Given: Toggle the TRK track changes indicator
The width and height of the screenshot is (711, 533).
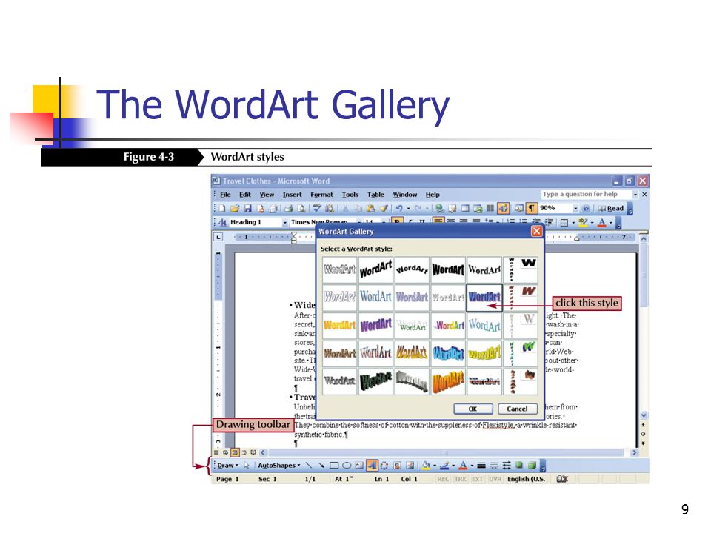Looking at the screenshot, I should [460, 479].
